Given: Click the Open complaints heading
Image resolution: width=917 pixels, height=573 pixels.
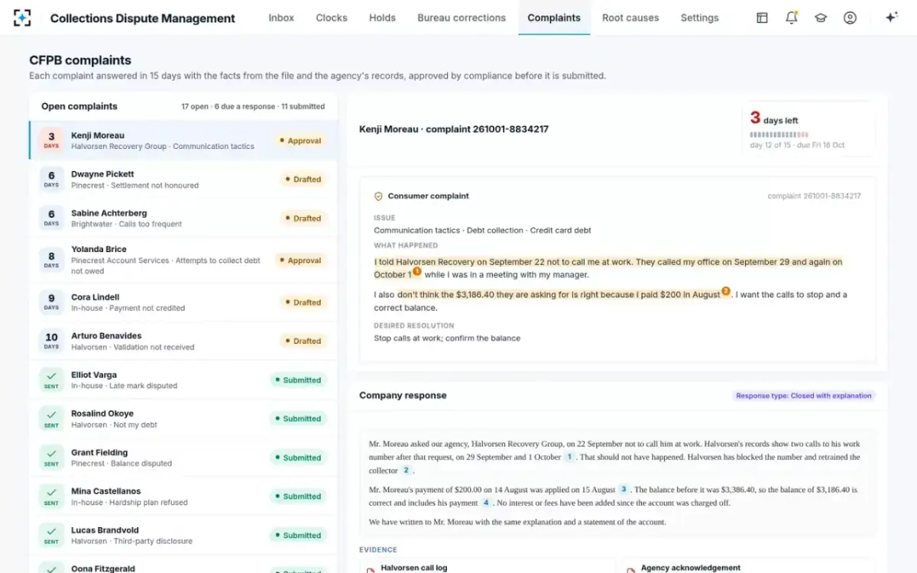Looking at the screenshot, I should pyautogui.click(x=79, y=107).
